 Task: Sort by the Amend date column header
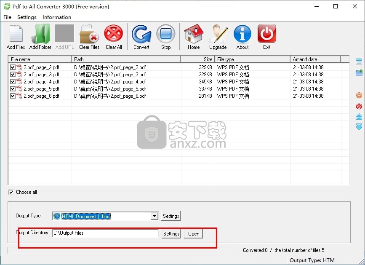316,59
